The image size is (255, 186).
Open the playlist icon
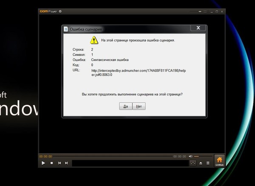208,163
